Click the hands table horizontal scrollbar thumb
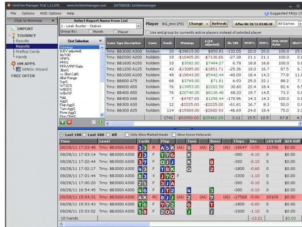Viewport: 302px width, 227px height. click(107, 224)
